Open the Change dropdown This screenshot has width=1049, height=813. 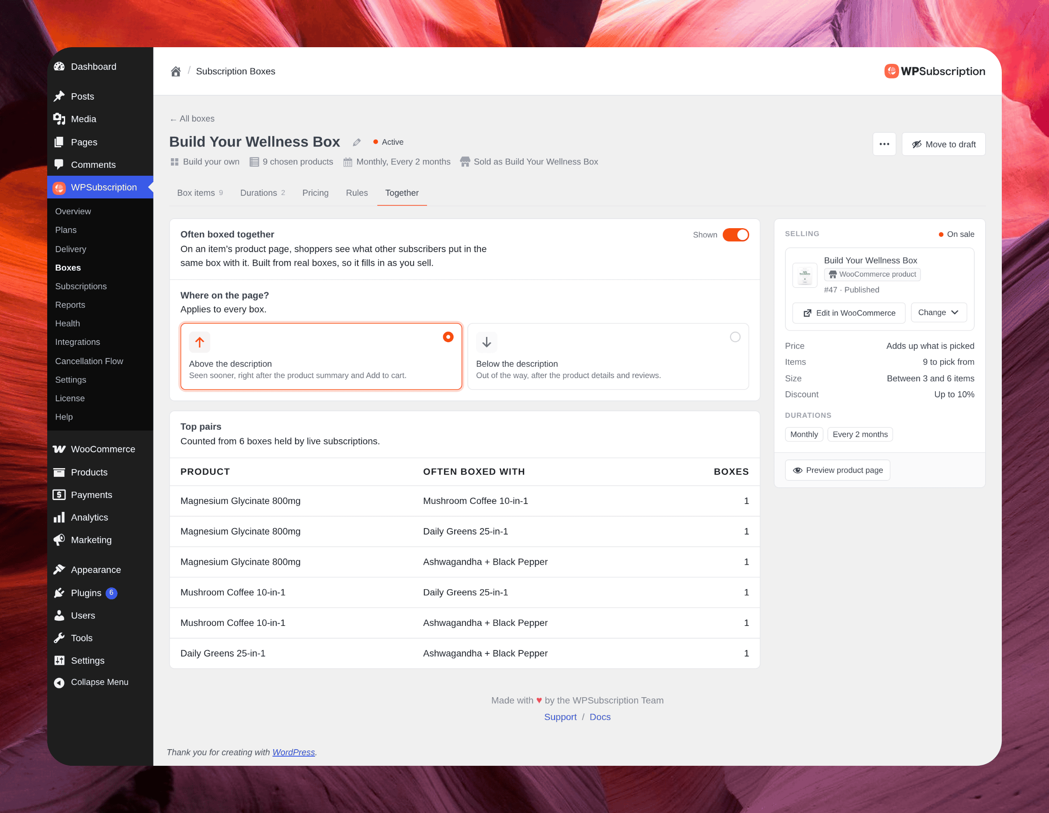[938, 313]
